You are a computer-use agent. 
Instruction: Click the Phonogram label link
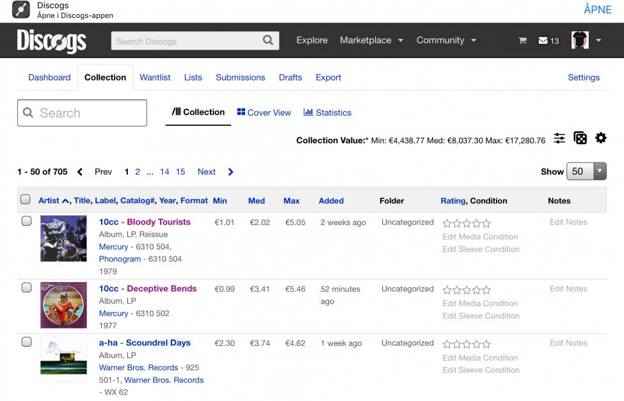(x=120, y=259)
